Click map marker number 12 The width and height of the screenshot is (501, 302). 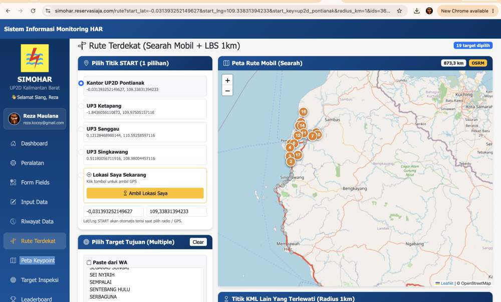[298, 135]
